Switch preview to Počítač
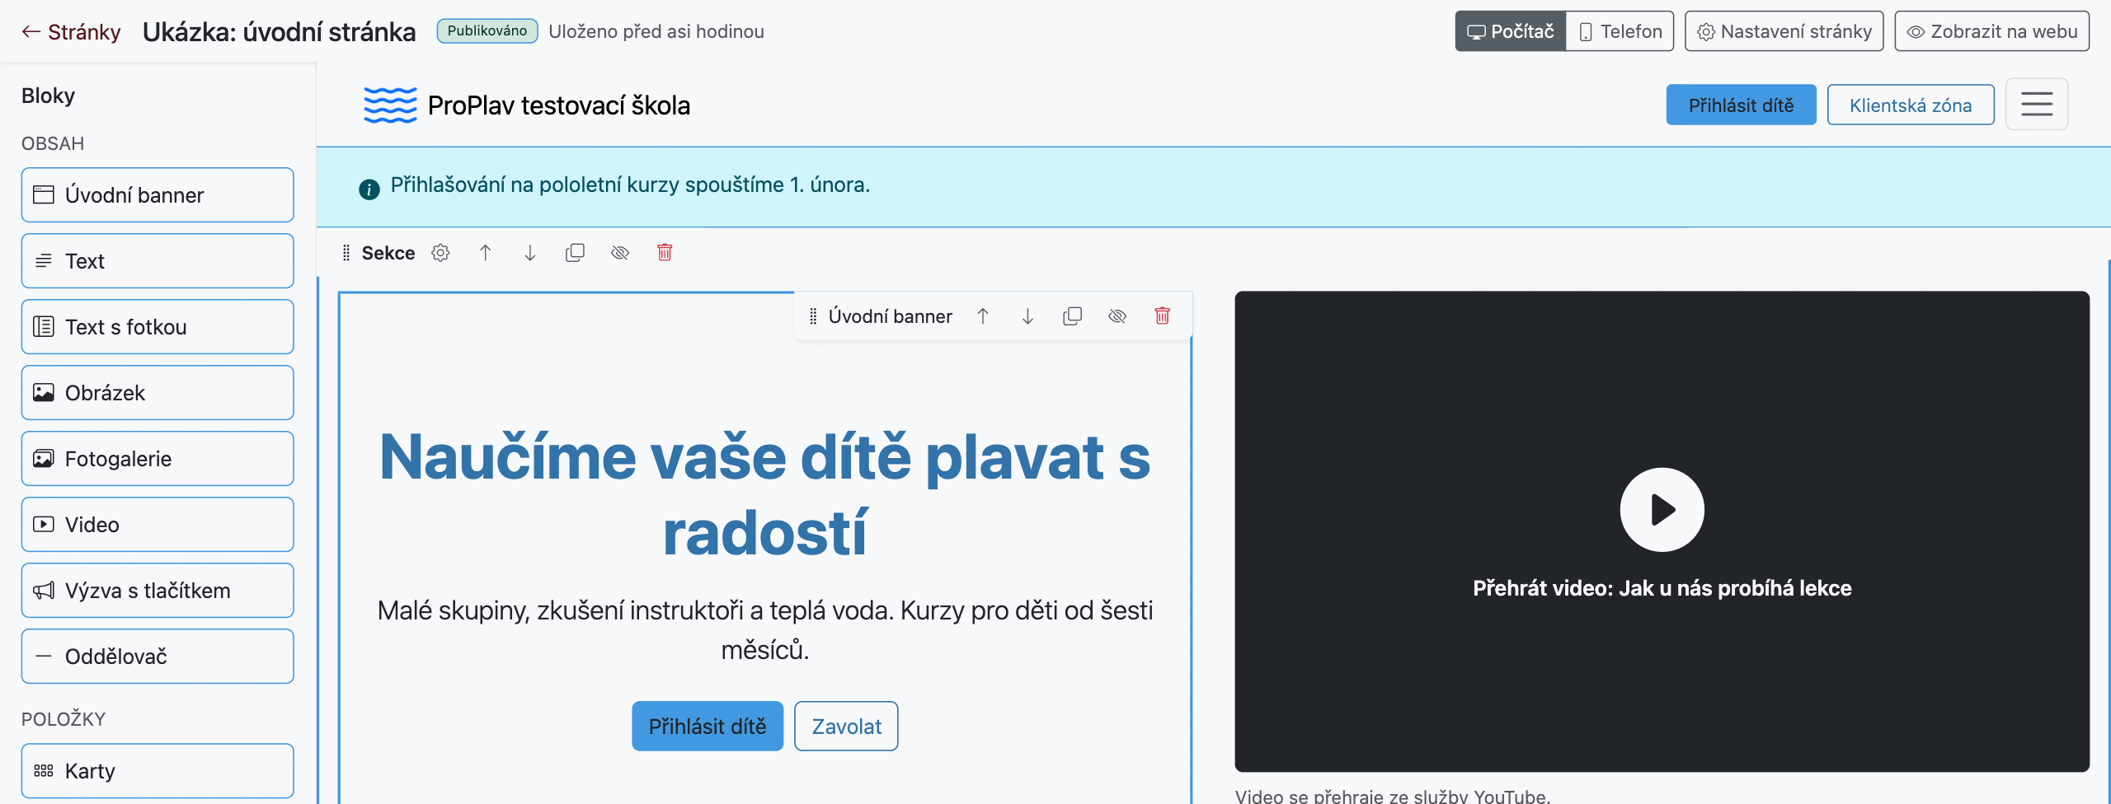 pos(1511,31)
